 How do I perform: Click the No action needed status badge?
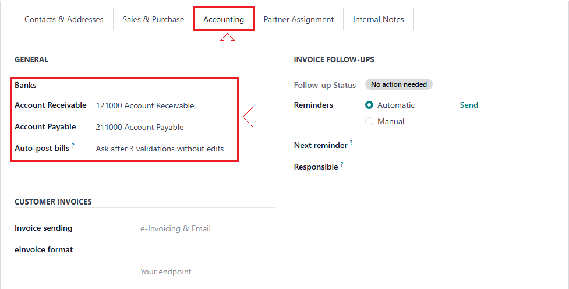(399, 84)
